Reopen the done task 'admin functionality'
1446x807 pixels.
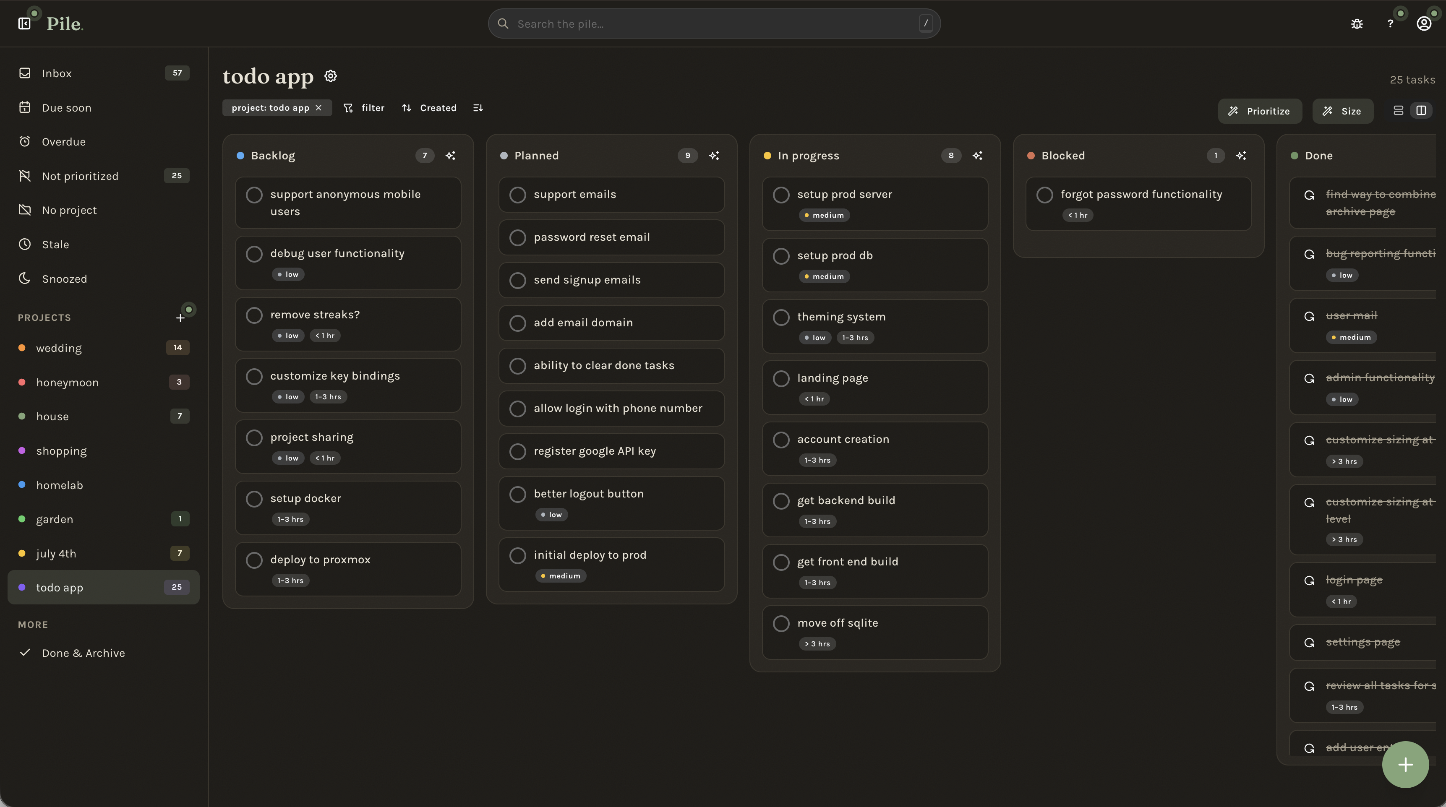tap(1309, 378)
